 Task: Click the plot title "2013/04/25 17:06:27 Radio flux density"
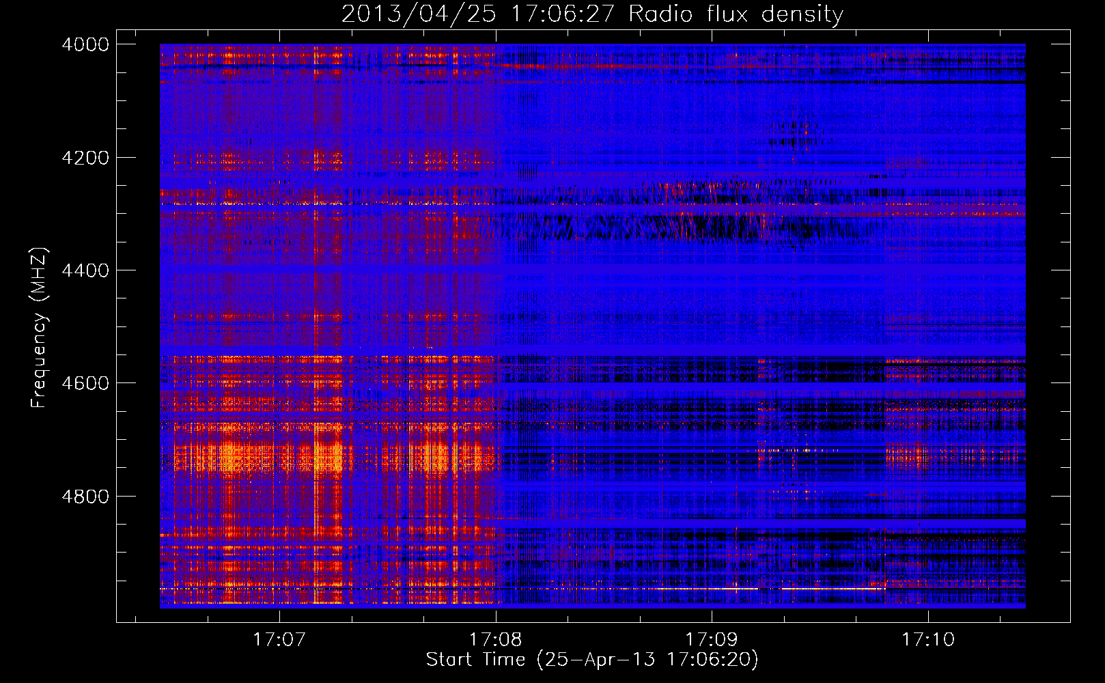592,14
